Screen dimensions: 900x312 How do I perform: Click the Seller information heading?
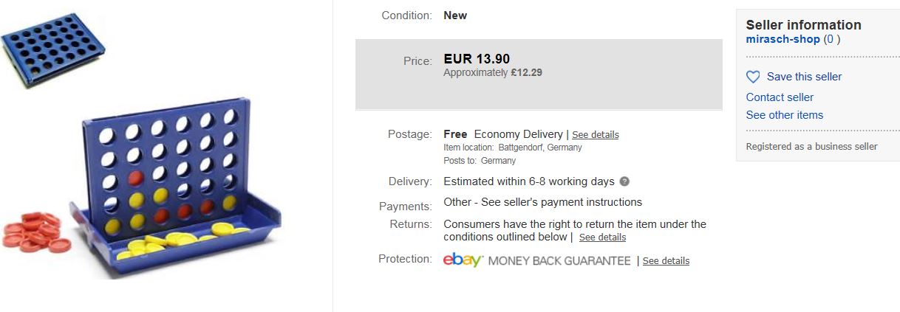804,24
